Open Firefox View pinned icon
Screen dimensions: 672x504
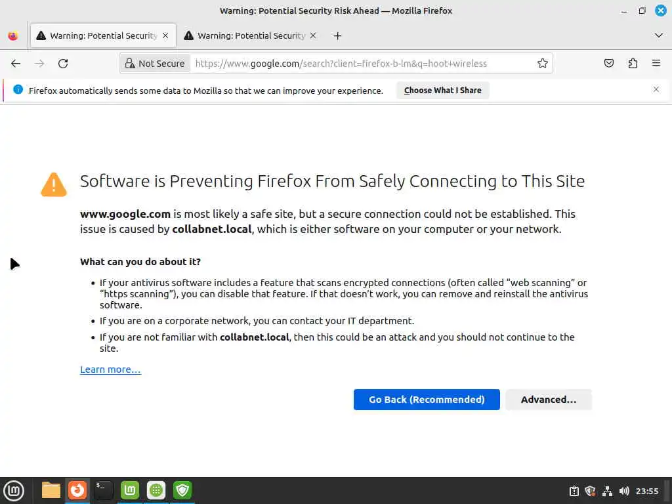coord(13,36)
